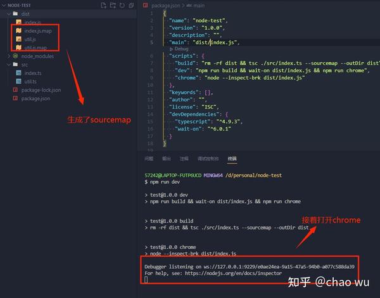Click the package-lock.json file icon

(x=15, y=90)
